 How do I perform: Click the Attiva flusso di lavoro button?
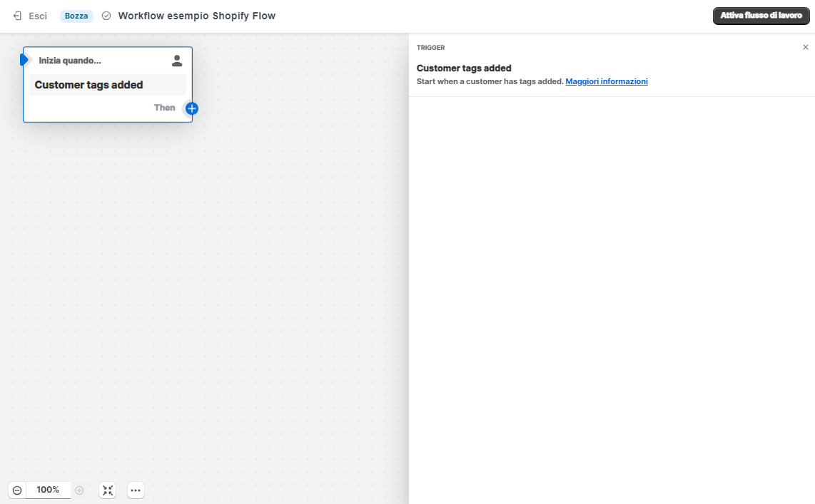point(761,15)
